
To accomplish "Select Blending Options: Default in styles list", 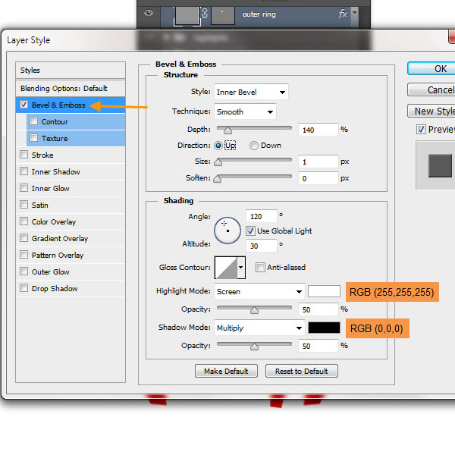I will pos(64,88).
